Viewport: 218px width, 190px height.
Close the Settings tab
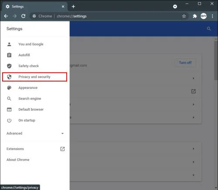(63, 7)
